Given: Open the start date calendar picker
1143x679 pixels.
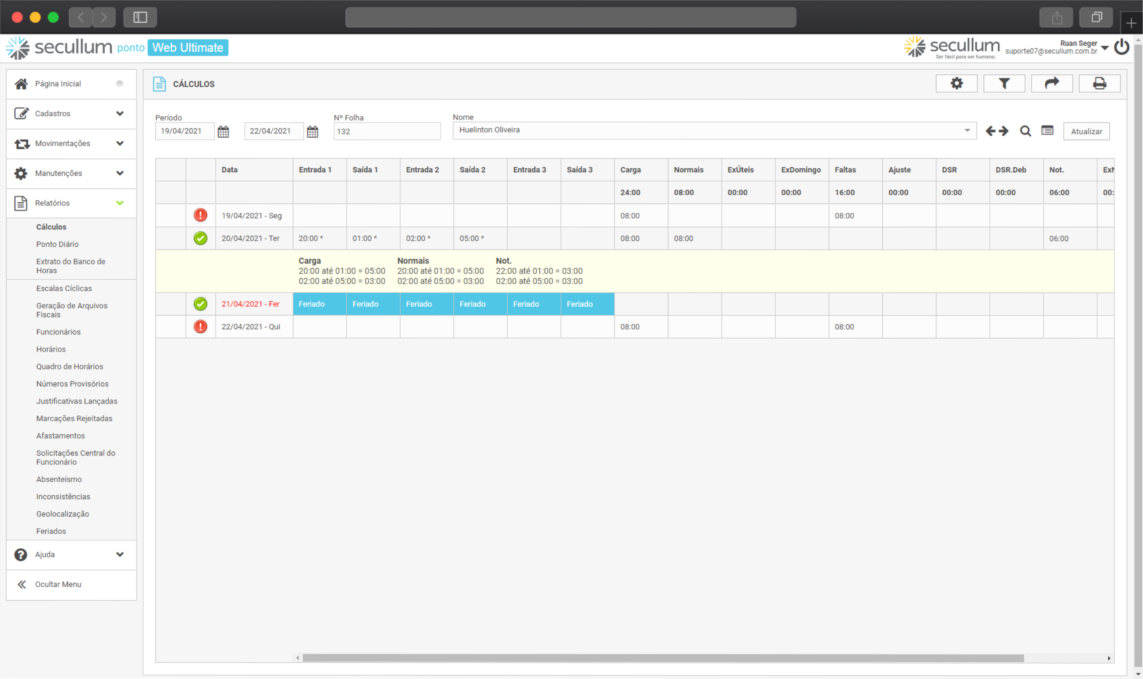Looking at the screenshot, I should (223, 132).
